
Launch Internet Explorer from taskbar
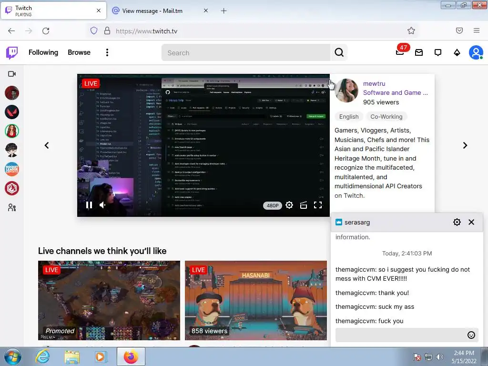click(x=42, y=356)
